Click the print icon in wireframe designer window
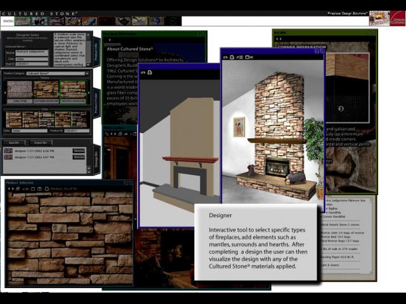This screenshot has height=304, width=406. click(x=150, y=73)
